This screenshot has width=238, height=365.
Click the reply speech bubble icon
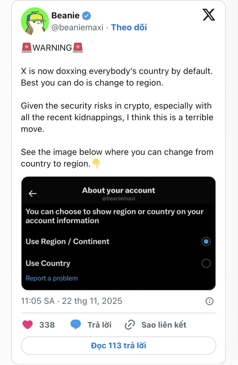click(76, 325)
